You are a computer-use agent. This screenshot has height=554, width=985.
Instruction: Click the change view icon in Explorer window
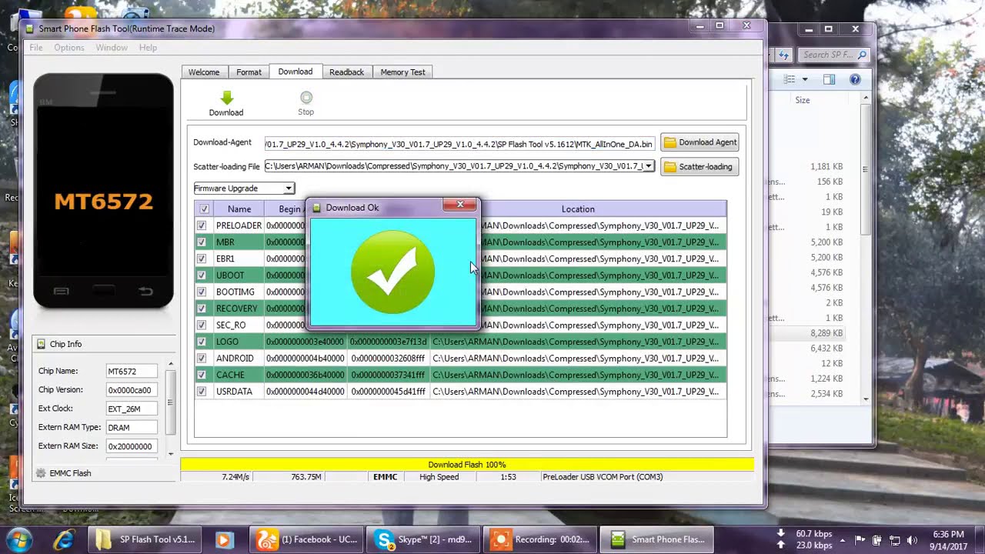(790, 79)
